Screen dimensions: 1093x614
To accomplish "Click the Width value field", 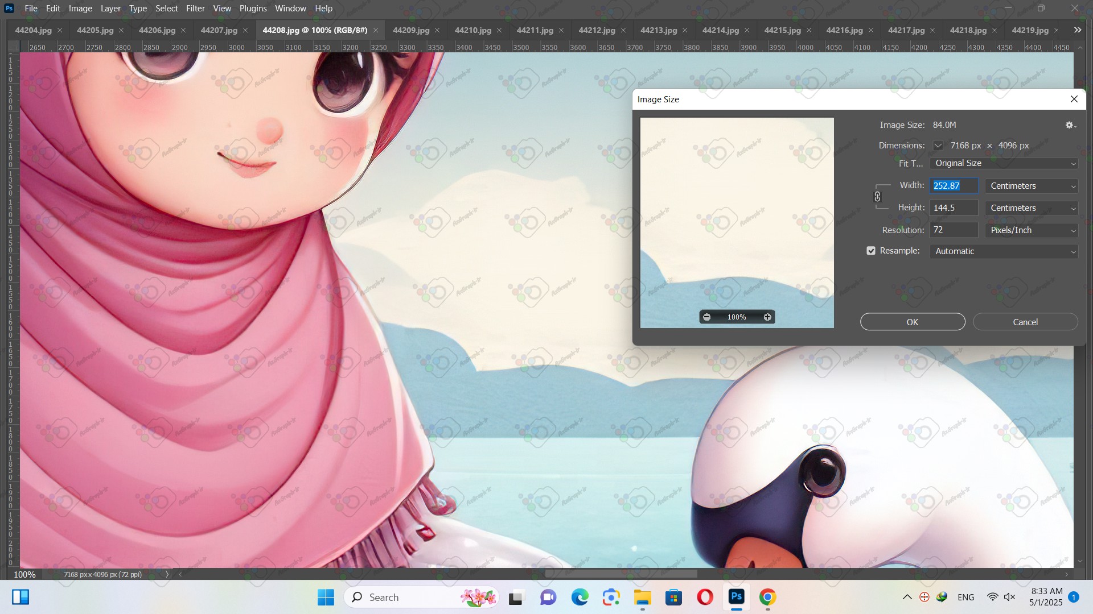I will 954,186.
